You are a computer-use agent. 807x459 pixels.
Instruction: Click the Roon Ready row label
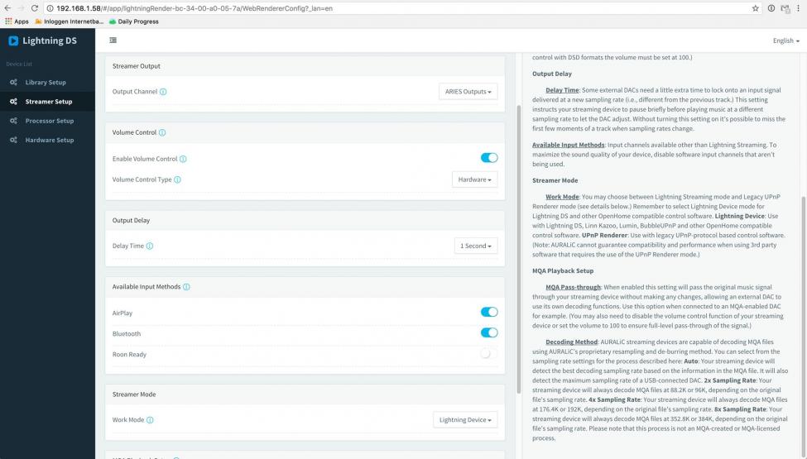(129, 354)
